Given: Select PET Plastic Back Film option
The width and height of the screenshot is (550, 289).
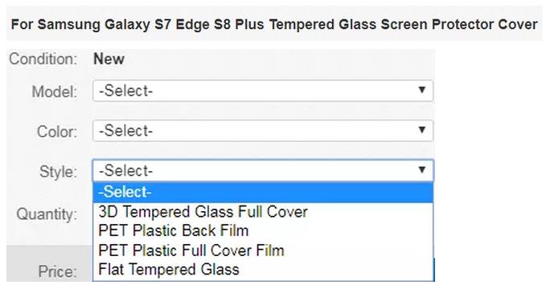Looking at the screenshot, I should [263, 231].
